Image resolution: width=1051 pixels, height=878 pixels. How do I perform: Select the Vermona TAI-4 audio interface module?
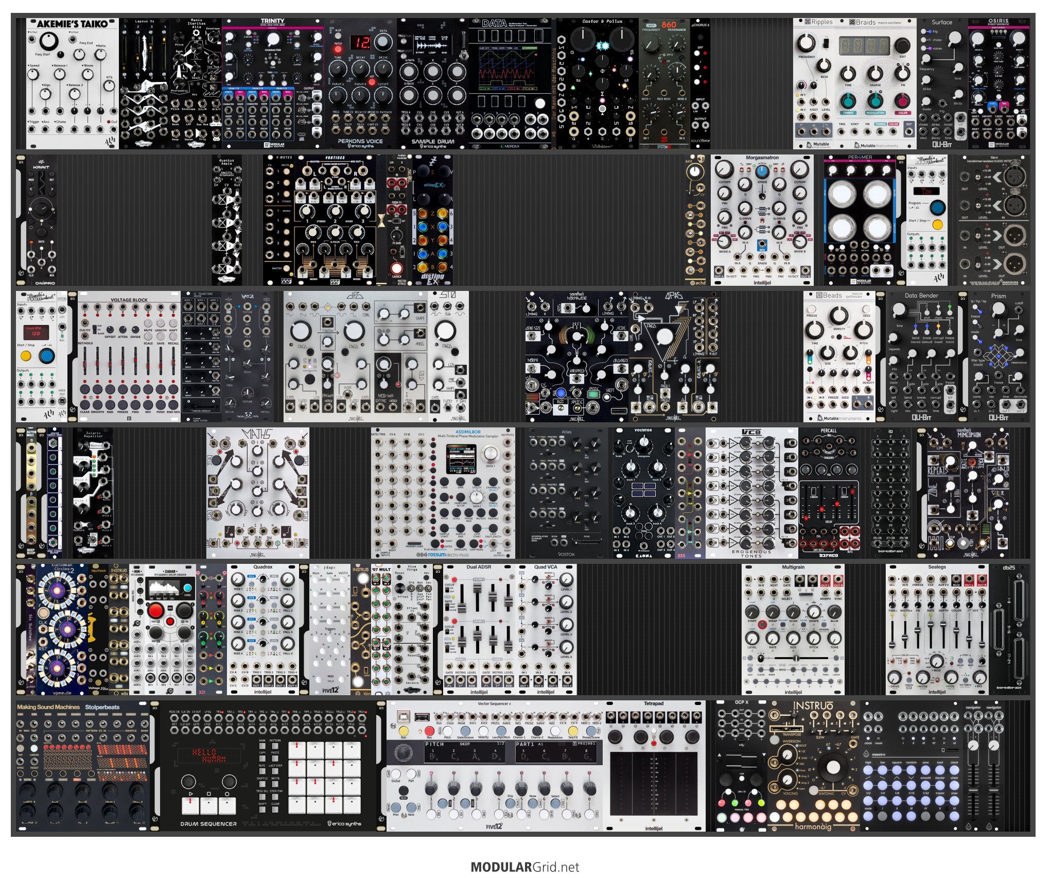click(x=994, y=220)
